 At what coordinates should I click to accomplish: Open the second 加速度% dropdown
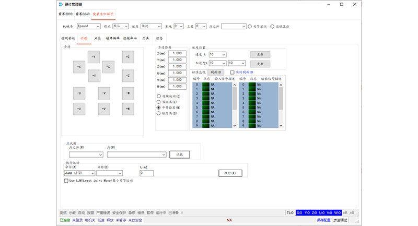[237, 63]
